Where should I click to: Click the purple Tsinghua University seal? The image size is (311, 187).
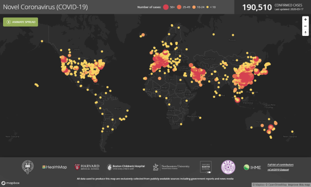228,167
